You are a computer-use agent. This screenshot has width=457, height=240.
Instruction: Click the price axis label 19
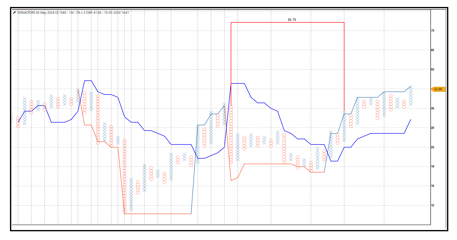click(433, 166)
